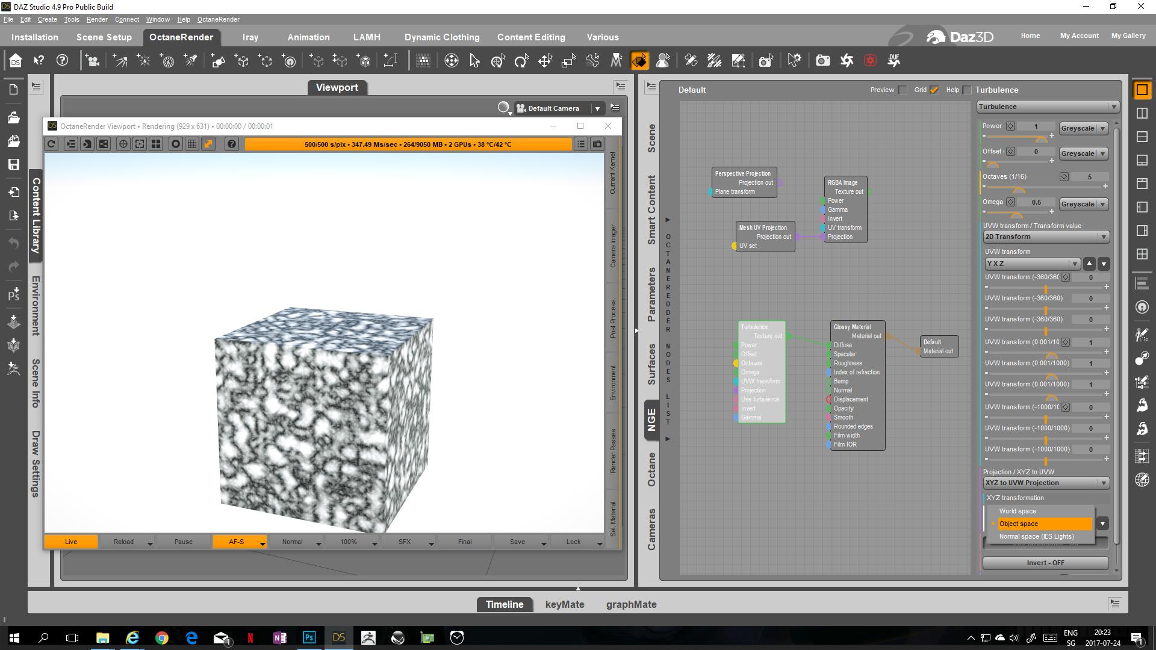Click the Invert - OFF button

1045,563
